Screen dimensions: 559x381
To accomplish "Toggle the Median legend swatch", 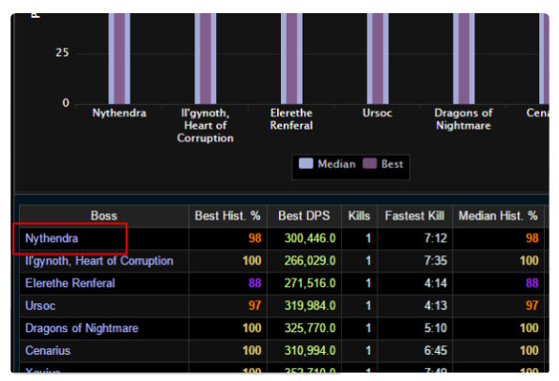I will (x=306, y=164).
